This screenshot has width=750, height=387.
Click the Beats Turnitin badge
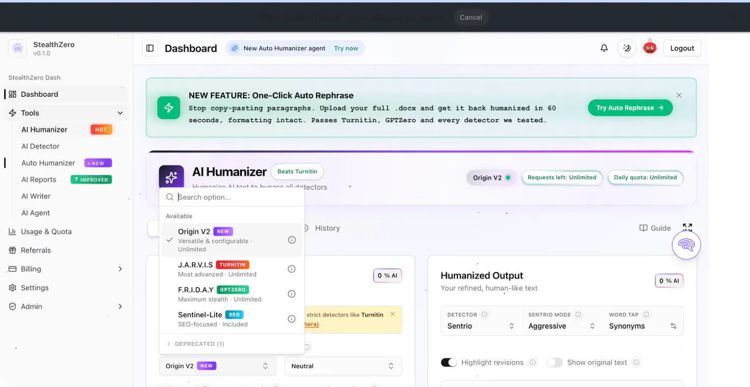click(297, 172)
